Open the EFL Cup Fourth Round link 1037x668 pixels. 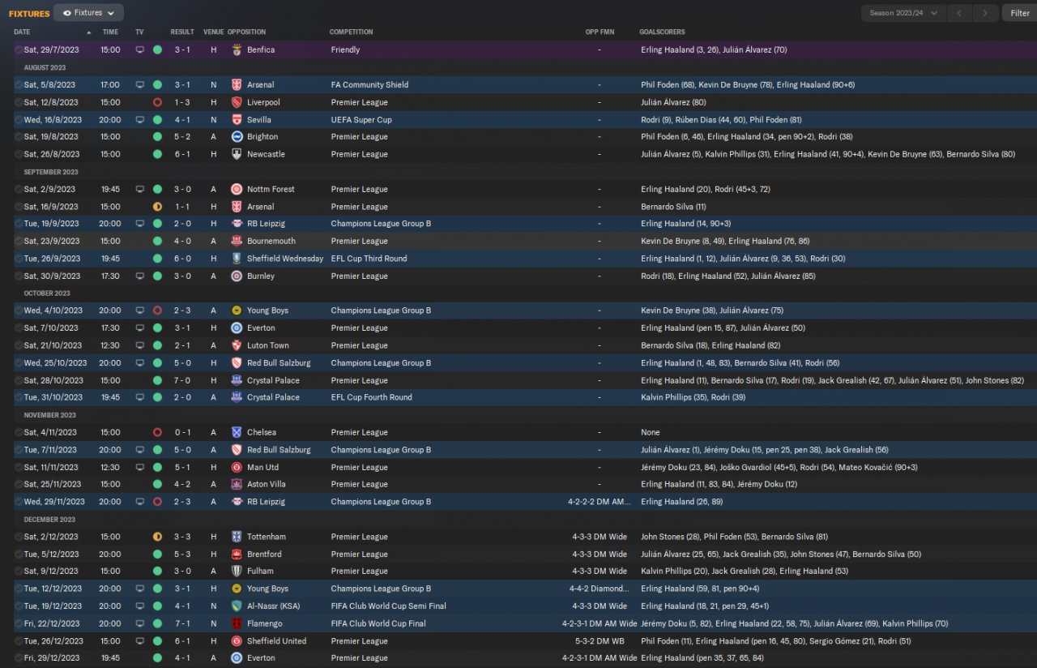click(371, 397)
